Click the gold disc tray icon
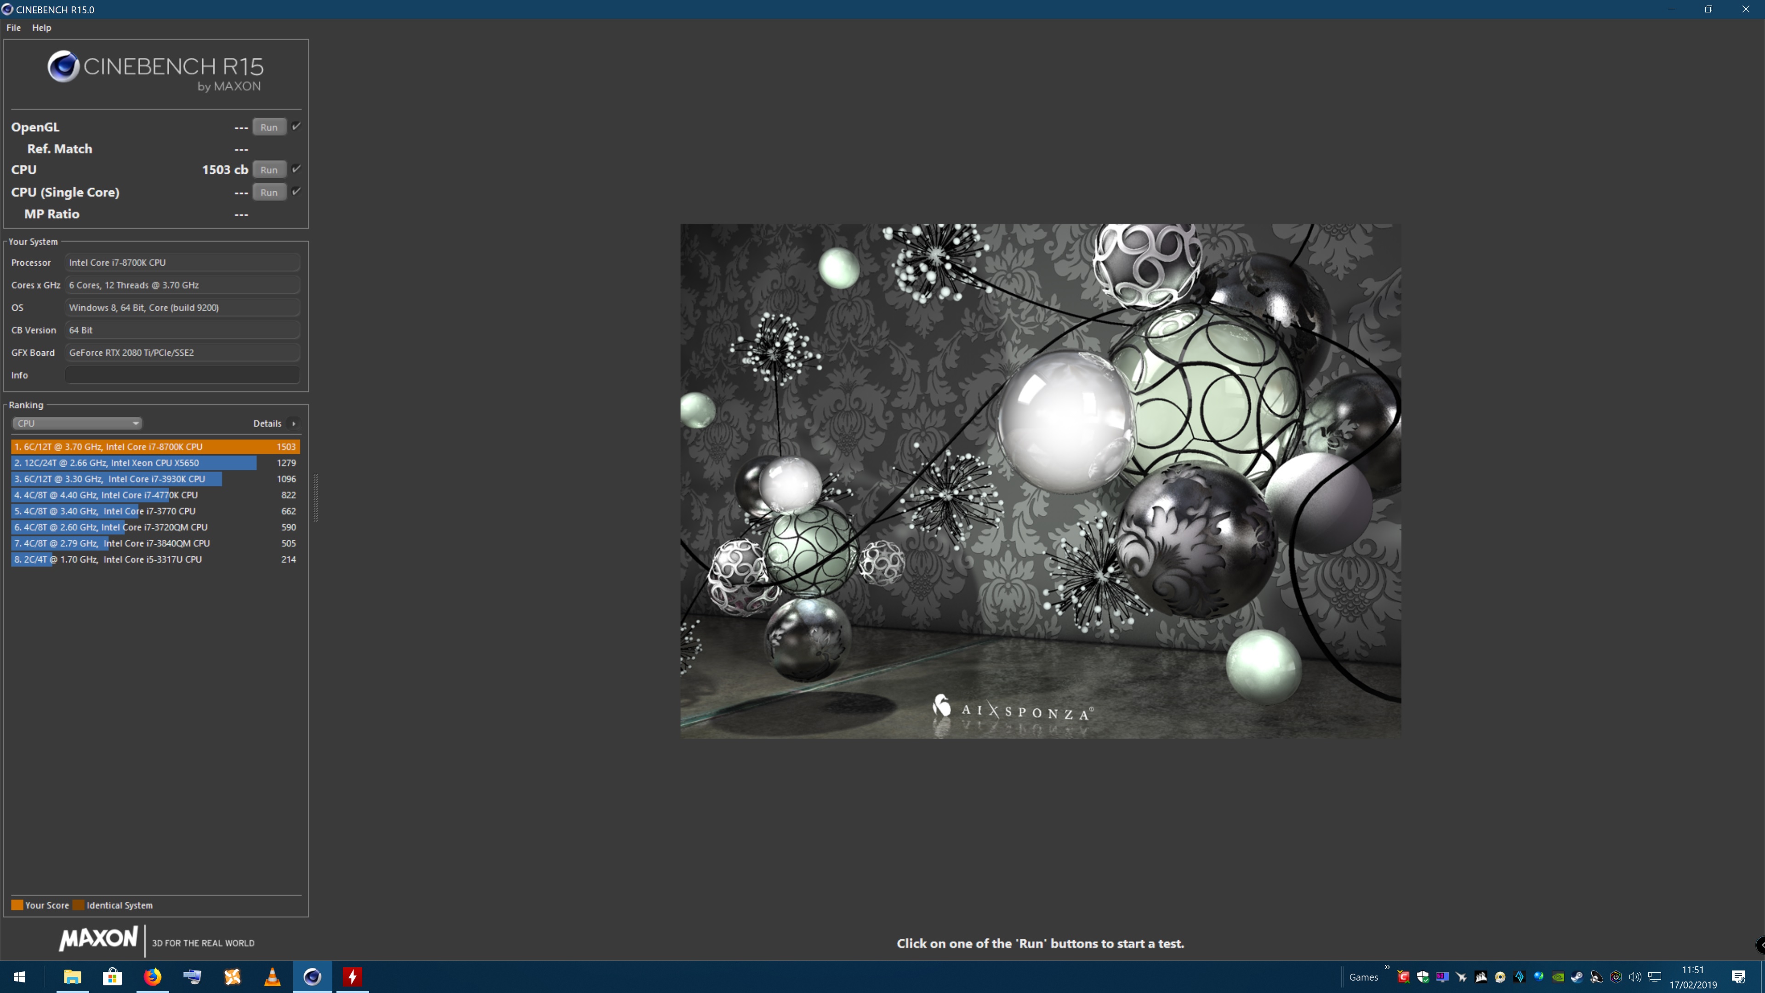Image resolution: width=1765 pixels, height=993 pixels. pyautogui.click(x=1500, y=977)
